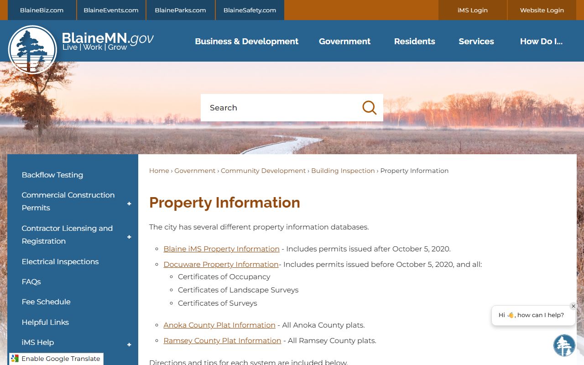Go to BlaineEvents.com tab
The image size is (584, 365).
point(111,10)
